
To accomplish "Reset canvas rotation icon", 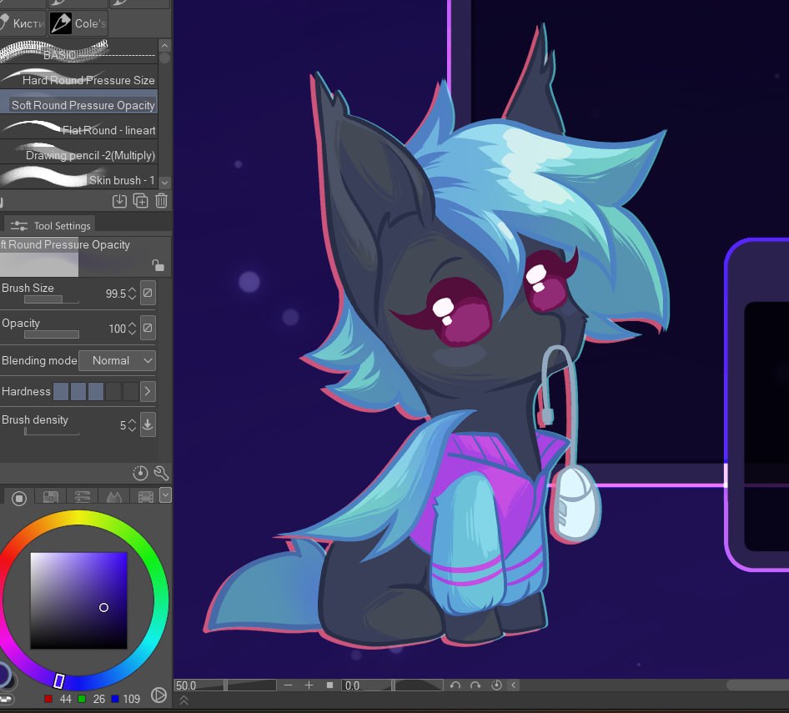I will [496, 685].
